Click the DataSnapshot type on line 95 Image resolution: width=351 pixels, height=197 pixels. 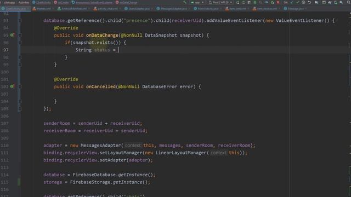coord(161,35)
